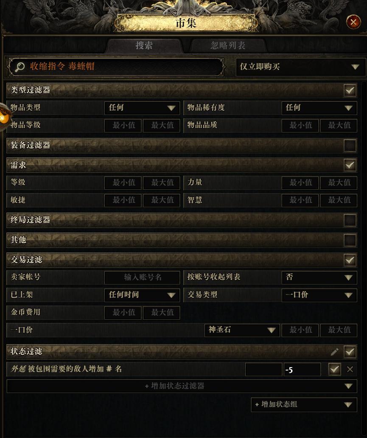
Task: Close the 市集 window with red X
Action: point(353,22)
